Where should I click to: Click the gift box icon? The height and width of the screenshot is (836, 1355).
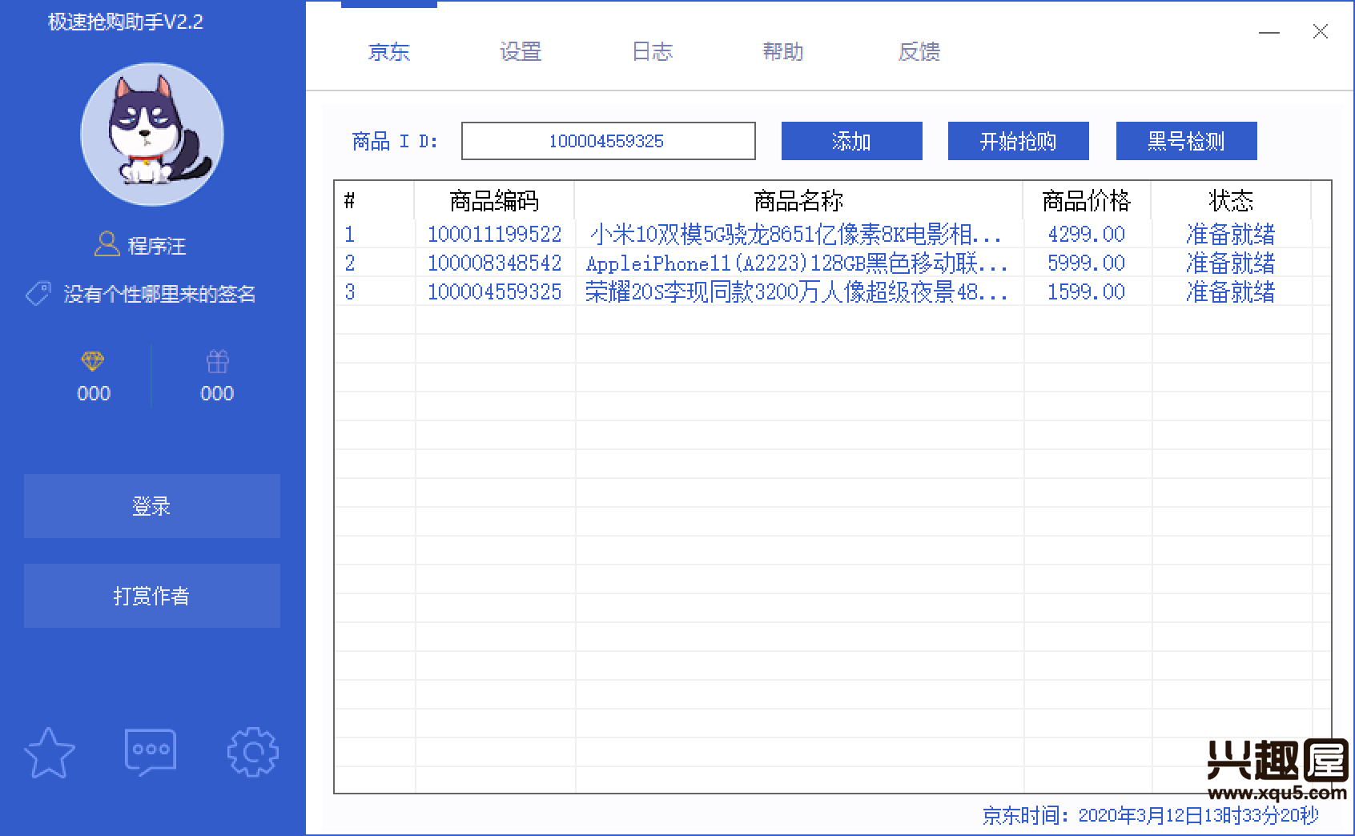pos(217,361)
